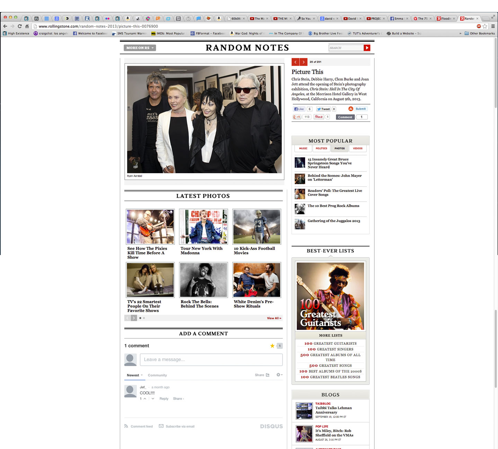Image resolution: width=498 pixels, height=449 pixels.
Task: Click the browser home icon
Action: click(27, 26)
